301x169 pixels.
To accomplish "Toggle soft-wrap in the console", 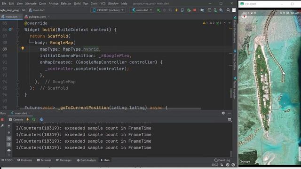I will click(9, 138).
